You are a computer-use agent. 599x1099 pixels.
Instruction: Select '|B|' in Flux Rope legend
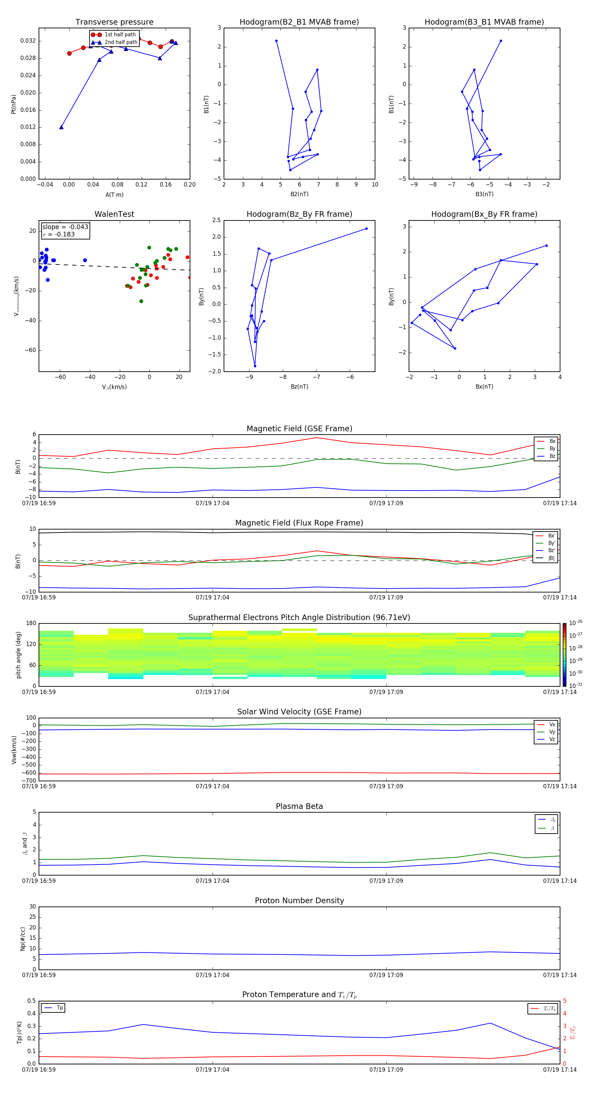546,558
